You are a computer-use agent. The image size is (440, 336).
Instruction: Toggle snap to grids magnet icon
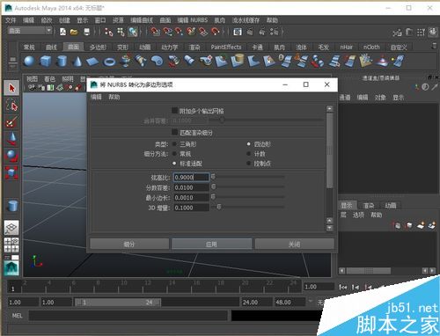pyautogui.click(x=155, y=32)
